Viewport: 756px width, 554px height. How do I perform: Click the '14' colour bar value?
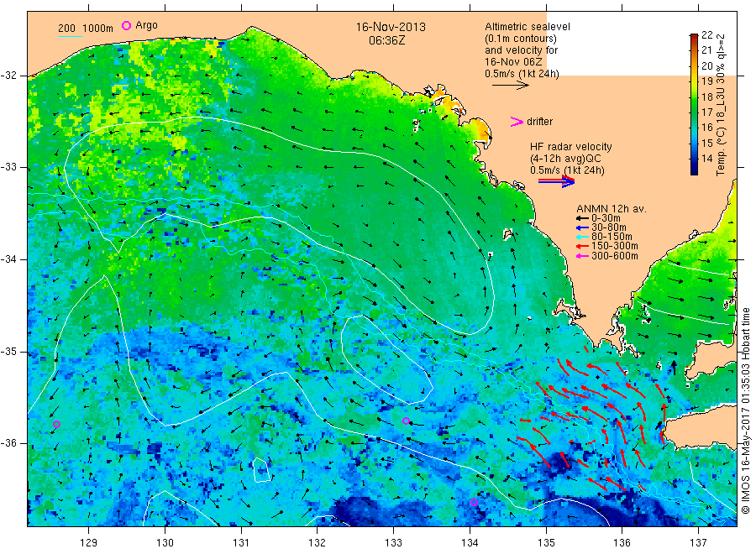coord(706,159)
